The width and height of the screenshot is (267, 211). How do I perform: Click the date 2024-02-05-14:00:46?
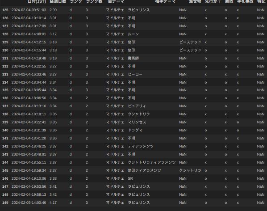point(29,203)
